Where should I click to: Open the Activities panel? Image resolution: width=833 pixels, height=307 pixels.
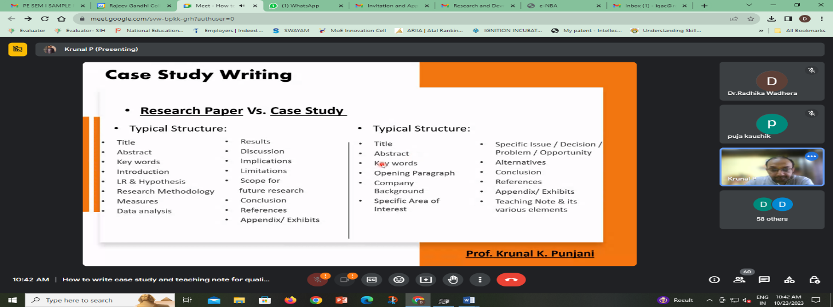789,280
